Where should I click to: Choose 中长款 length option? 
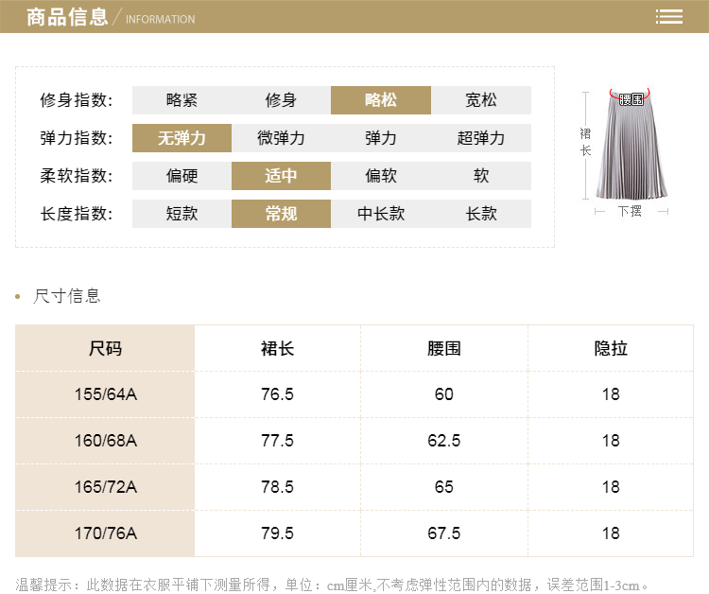point(380,214)
